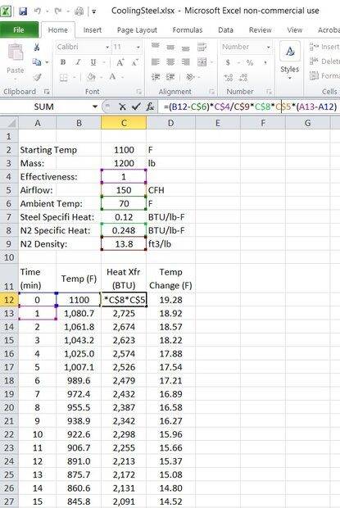The image size is (340, 508).
Task: Switch to the Data tab
Action: pyautogui.click(x=225, y=30)
